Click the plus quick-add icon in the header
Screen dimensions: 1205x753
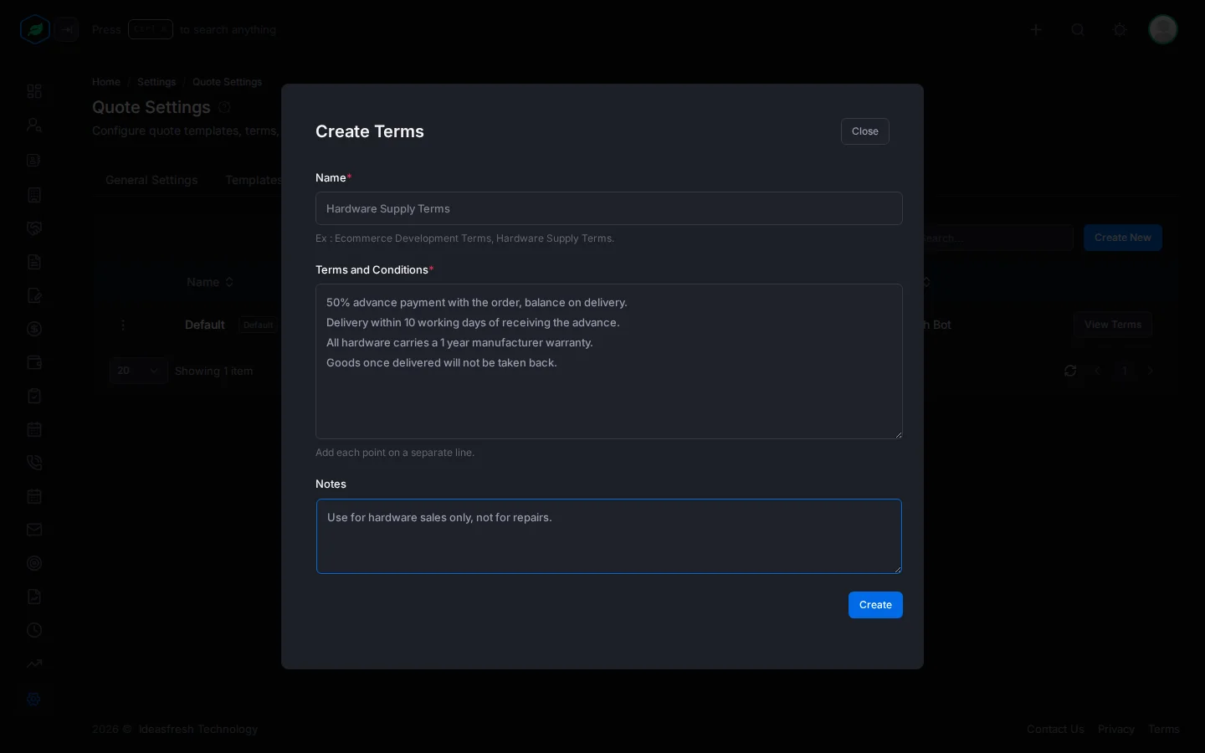point(1036,29)
